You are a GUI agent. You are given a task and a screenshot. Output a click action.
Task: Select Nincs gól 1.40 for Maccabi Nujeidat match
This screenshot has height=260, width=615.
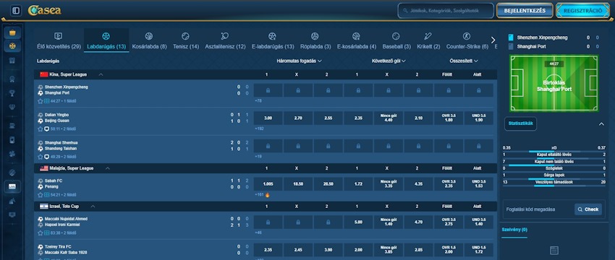(x=388, y=222)
